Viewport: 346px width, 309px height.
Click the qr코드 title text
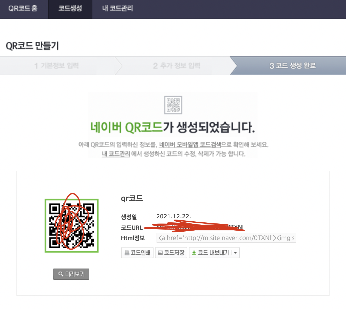point(132,199)
